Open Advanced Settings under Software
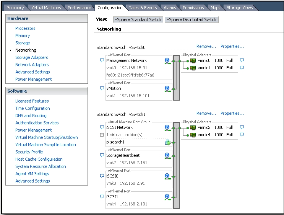 click(32, 181)
